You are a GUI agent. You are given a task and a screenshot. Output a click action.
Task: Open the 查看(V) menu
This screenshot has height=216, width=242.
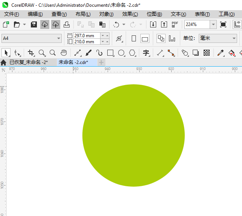(x=59, y=14)
